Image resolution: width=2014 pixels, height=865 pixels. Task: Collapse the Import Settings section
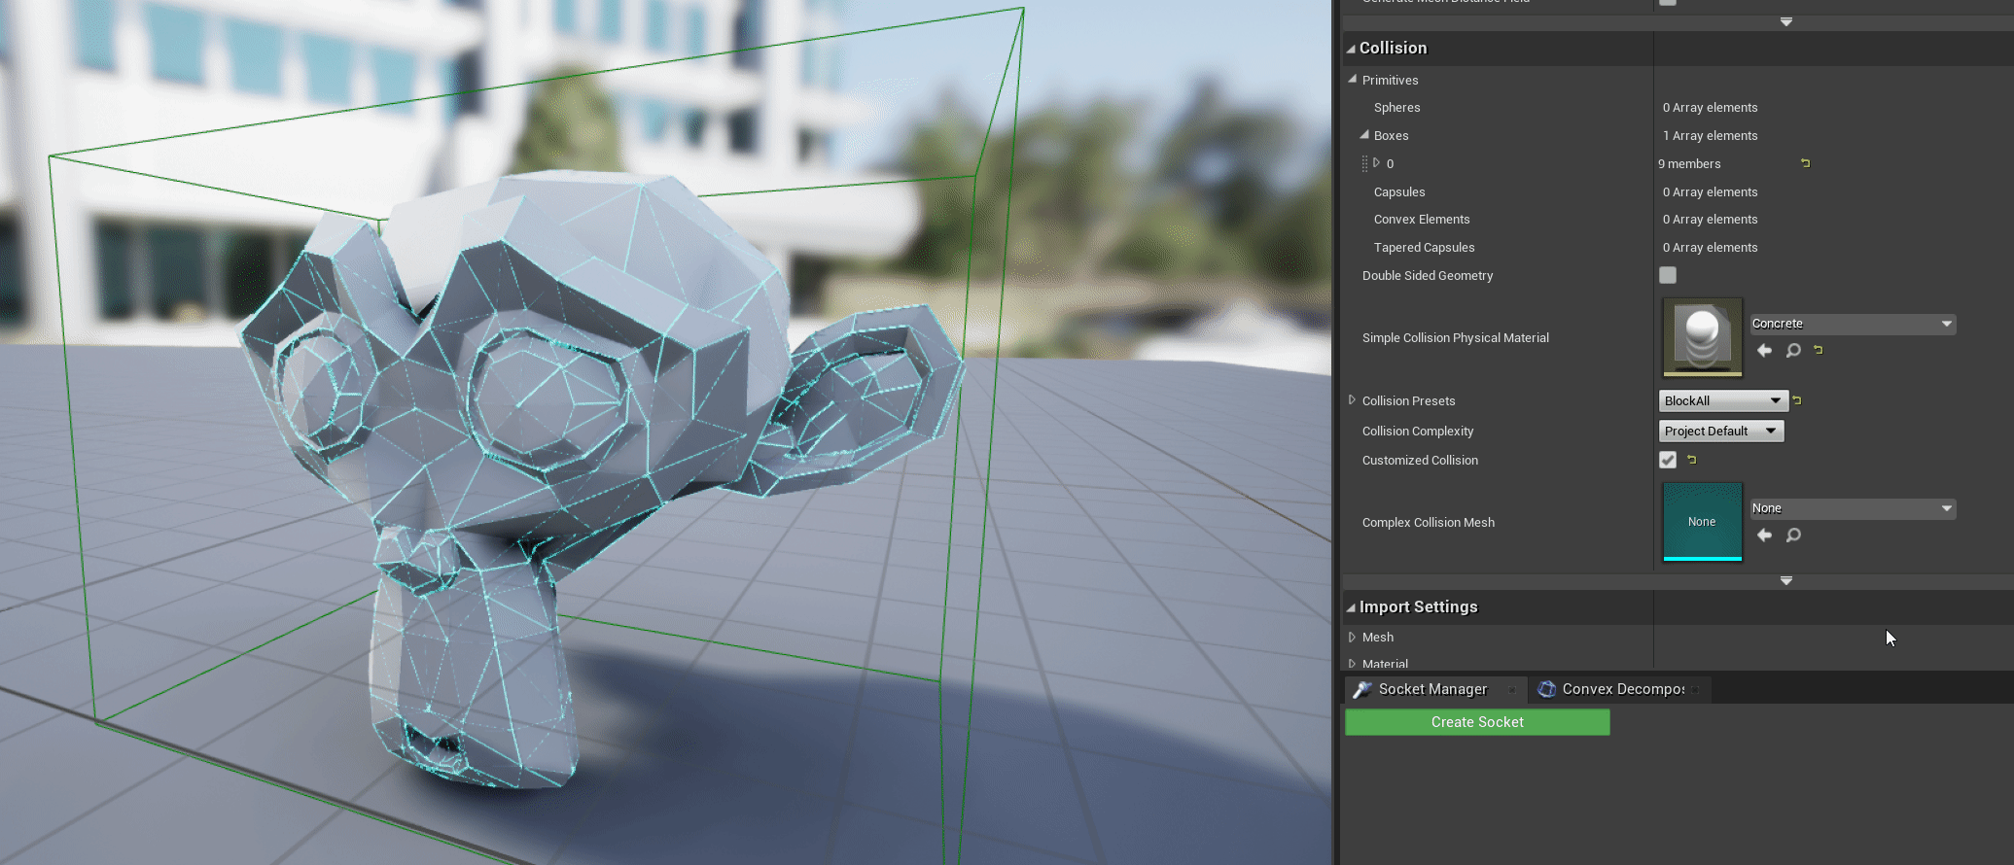pos(1351,607)
